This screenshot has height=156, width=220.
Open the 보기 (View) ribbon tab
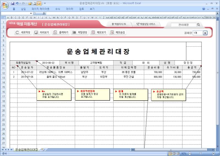[x=92, y=9]
